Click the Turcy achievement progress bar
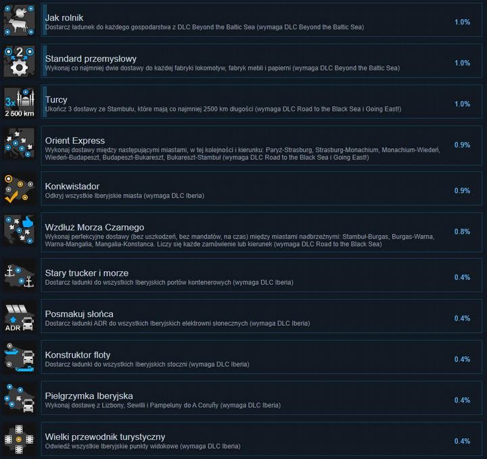The width and height of the screenshot is (487, 459). [x=45, y=102]
